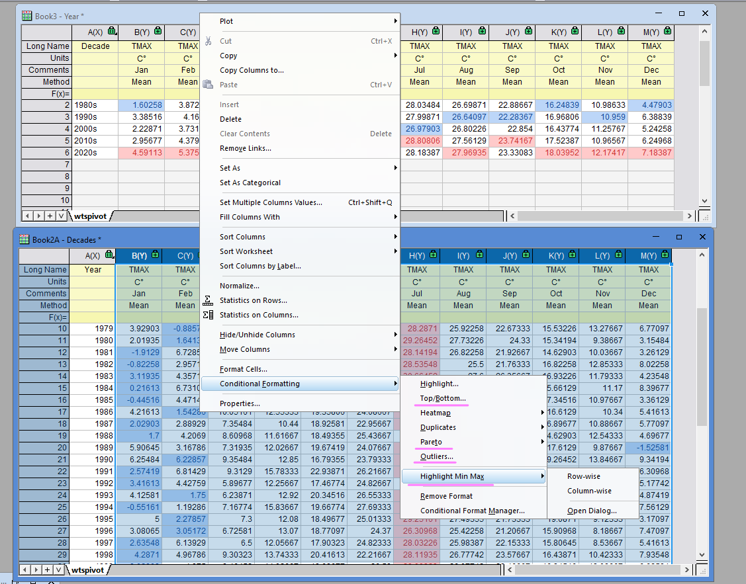Click the sigma icon beside Statistics on Columns

(x=208, y=315)
